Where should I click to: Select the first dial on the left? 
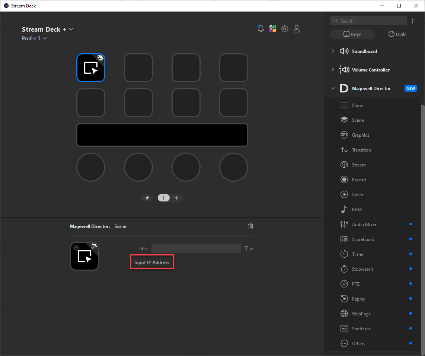(91, 167)
